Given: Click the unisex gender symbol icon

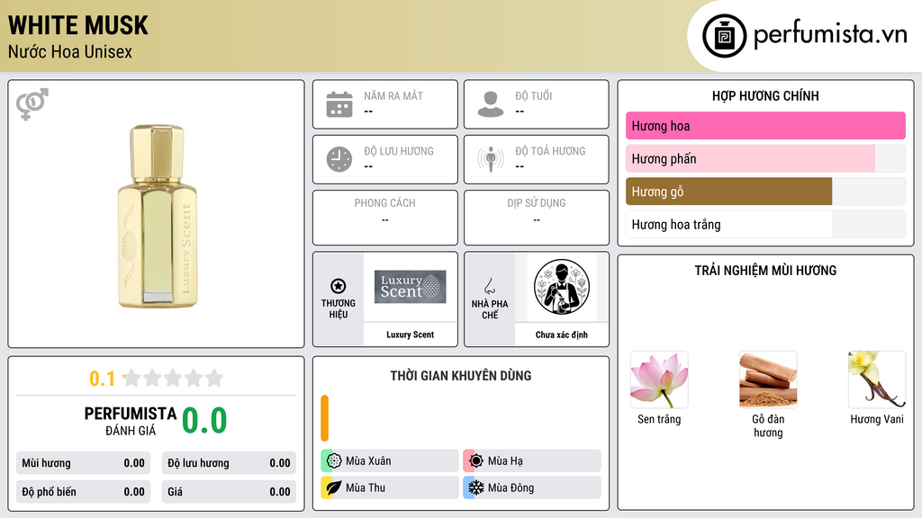Looking at the screenshot, I should pos(32,104).
